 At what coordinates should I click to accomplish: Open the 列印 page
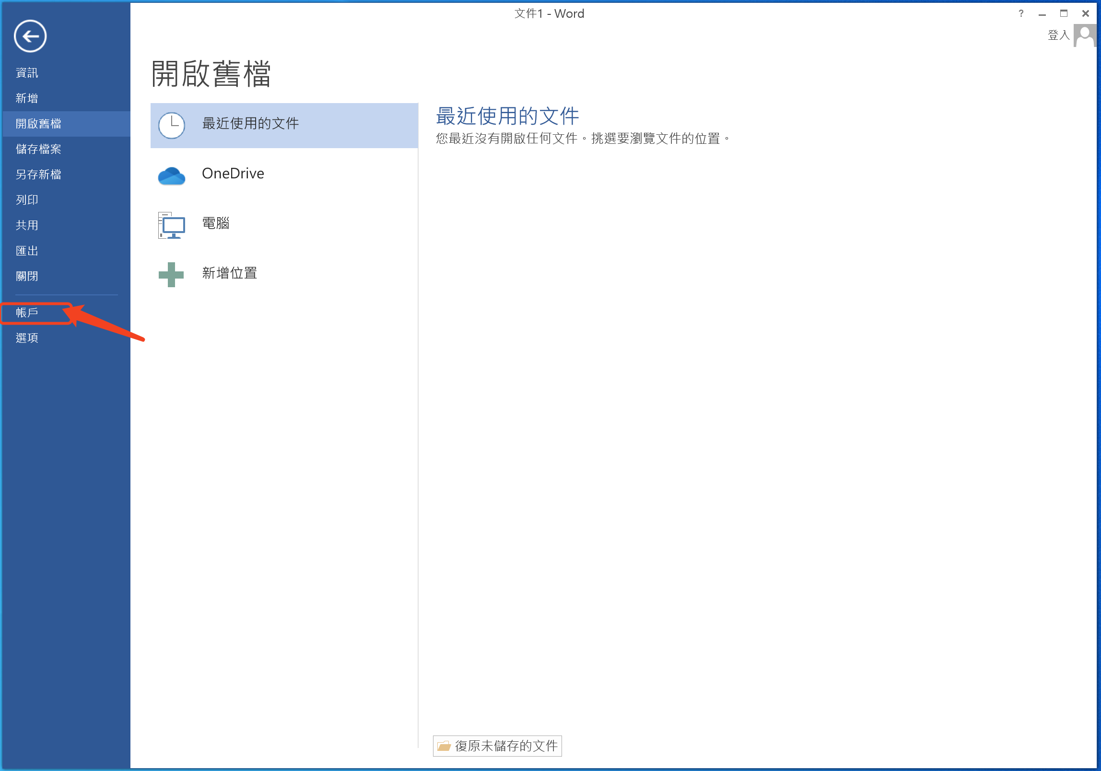(x=27, y=200)
